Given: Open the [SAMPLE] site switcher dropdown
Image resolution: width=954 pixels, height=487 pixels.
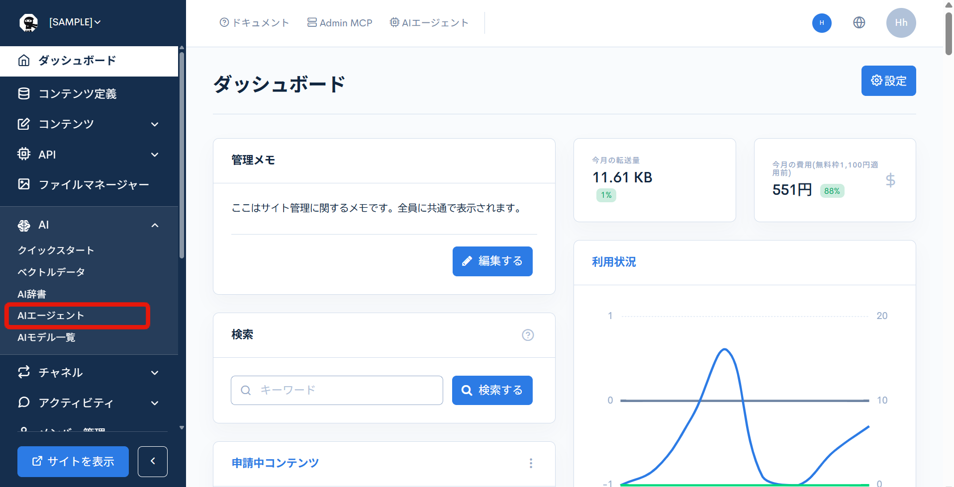Looking at the screenshot, I should point(75,22).
